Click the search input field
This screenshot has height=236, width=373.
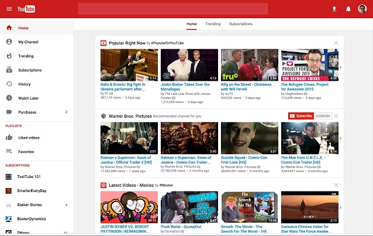[x=173, y=9]
